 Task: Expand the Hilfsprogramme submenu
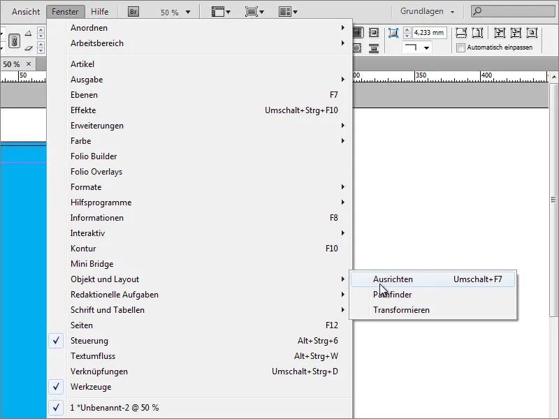(x=201, y=203)
